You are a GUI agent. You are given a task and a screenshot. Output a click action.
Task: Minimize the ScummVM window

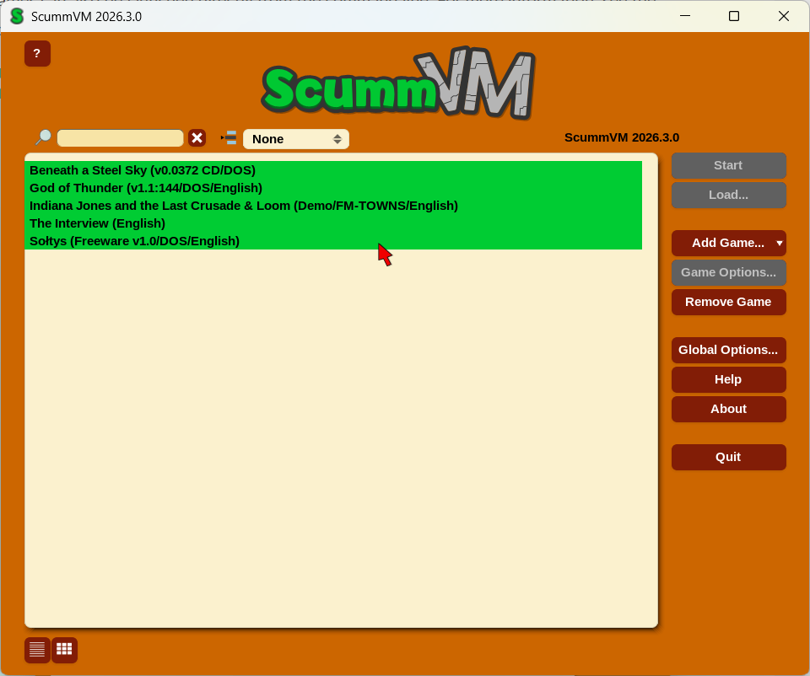[685, 16]
